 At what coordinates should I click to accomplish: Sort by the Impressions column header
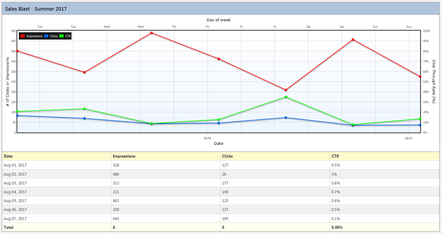coord(124,156)
